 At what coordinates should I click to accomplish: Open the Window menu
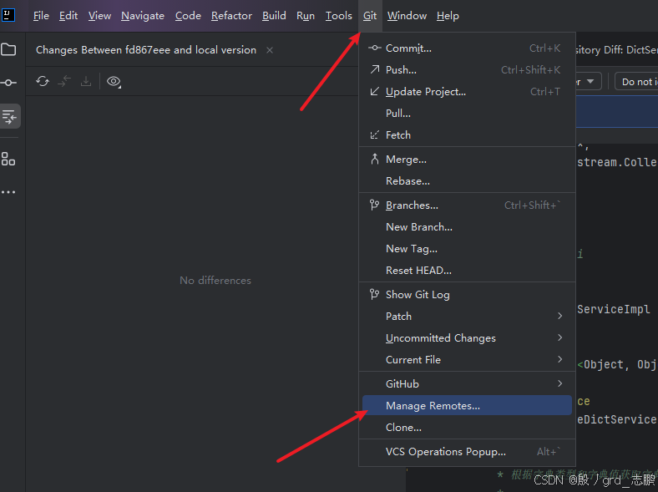point(407,16)
